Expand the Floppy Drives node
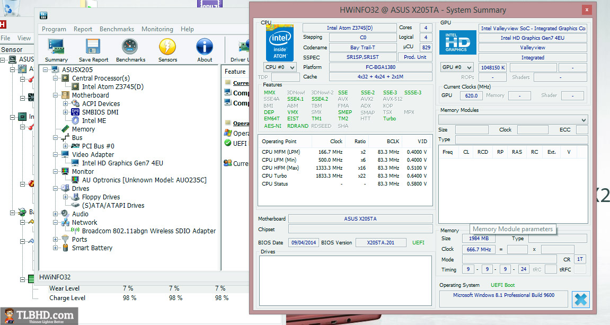Screen dimensions: 610x325 (x=66, y=197)
